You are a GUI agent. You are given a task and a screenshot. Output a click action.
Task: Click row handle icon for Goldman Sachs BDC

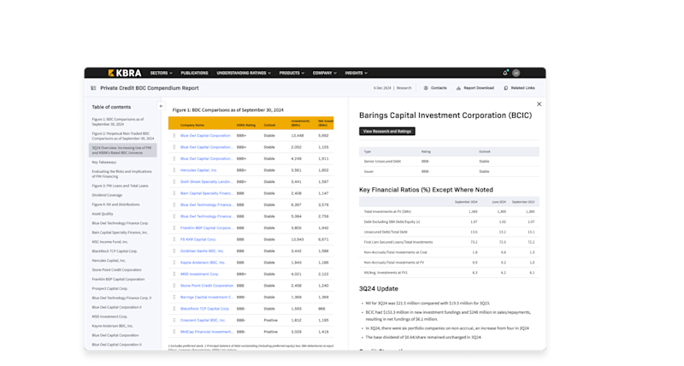coord(174,251)
